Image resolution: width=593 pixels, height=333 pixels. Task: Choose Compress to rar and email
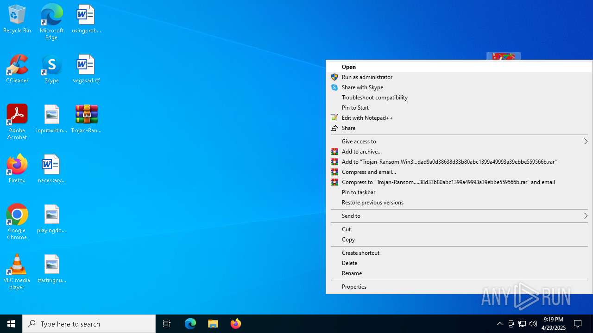click(459, 182)
